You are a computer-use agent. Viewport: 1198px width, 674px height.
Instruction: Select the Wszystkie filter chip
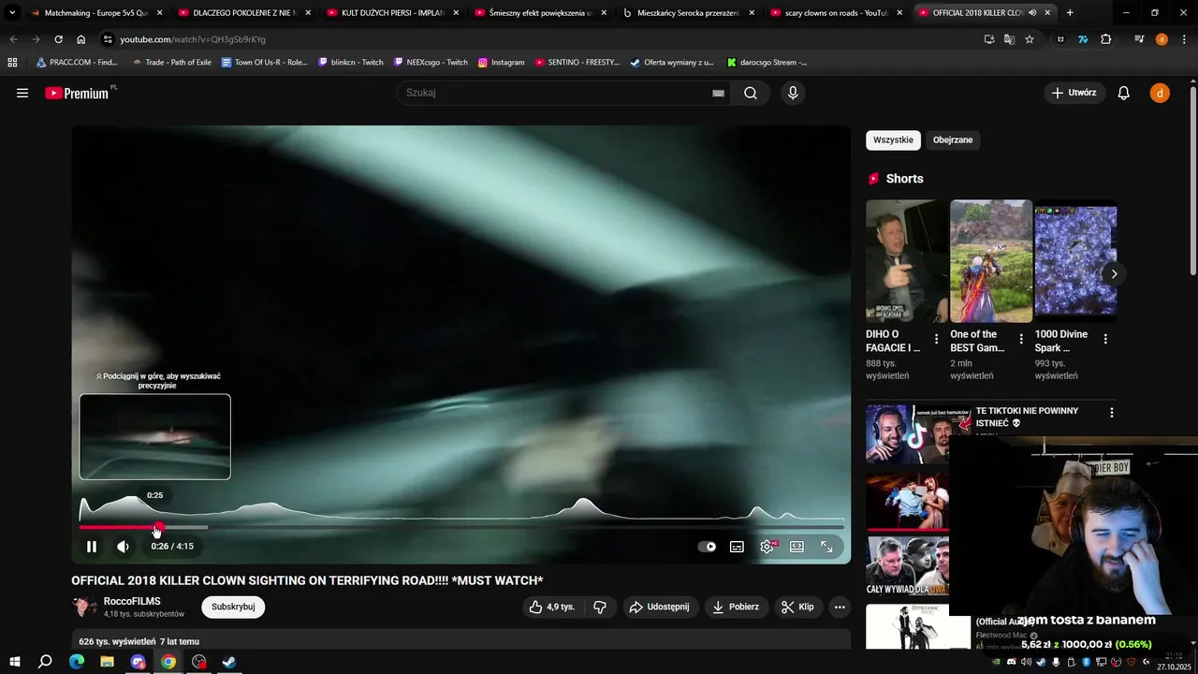pos(893,139)
